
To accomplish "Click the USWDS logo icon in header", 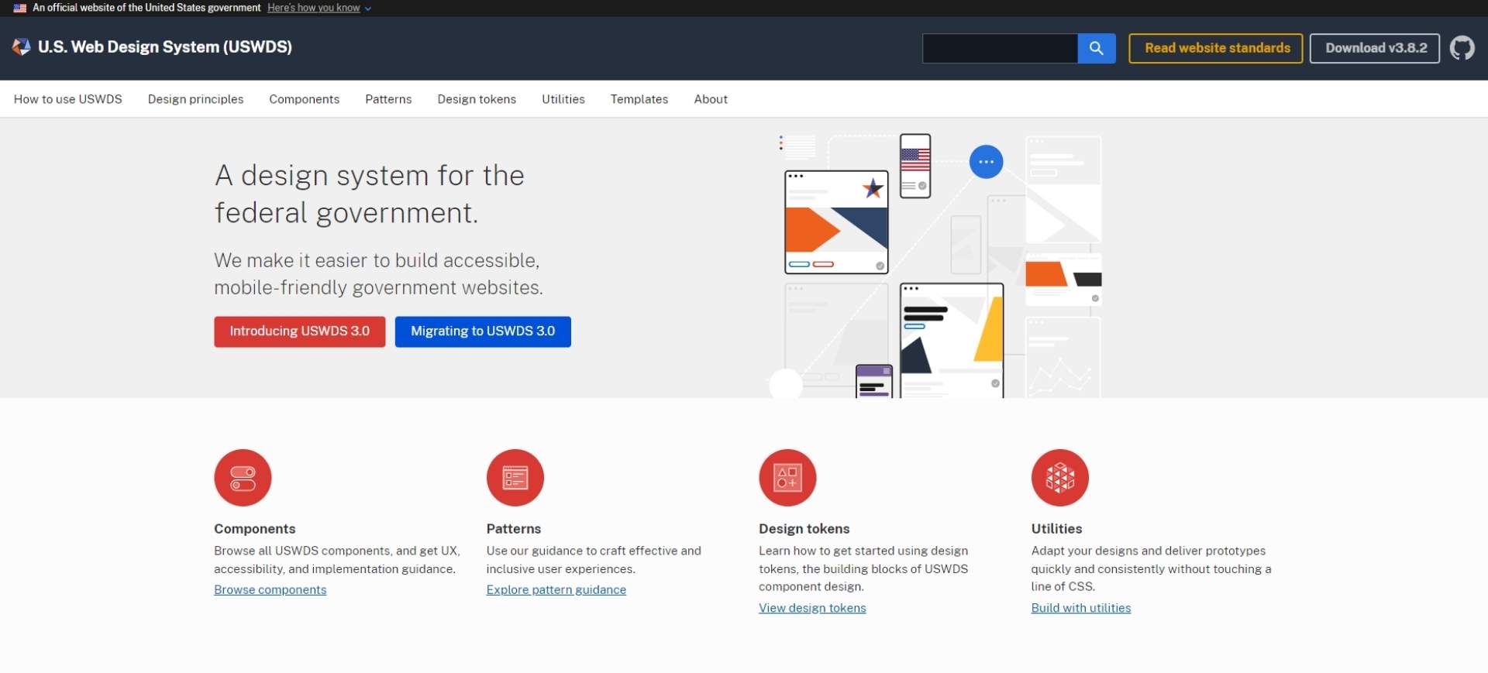I will (22, 47).
